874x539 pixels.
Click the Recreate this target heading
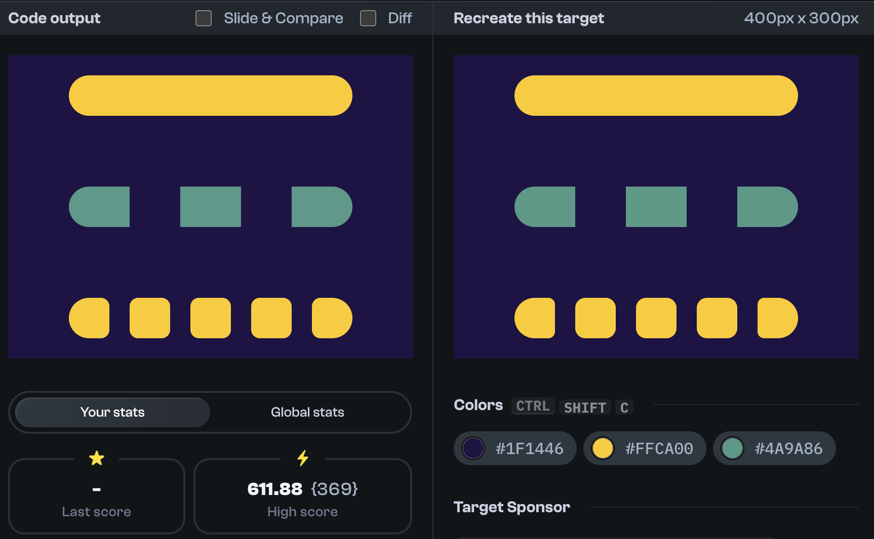[529, 18]
